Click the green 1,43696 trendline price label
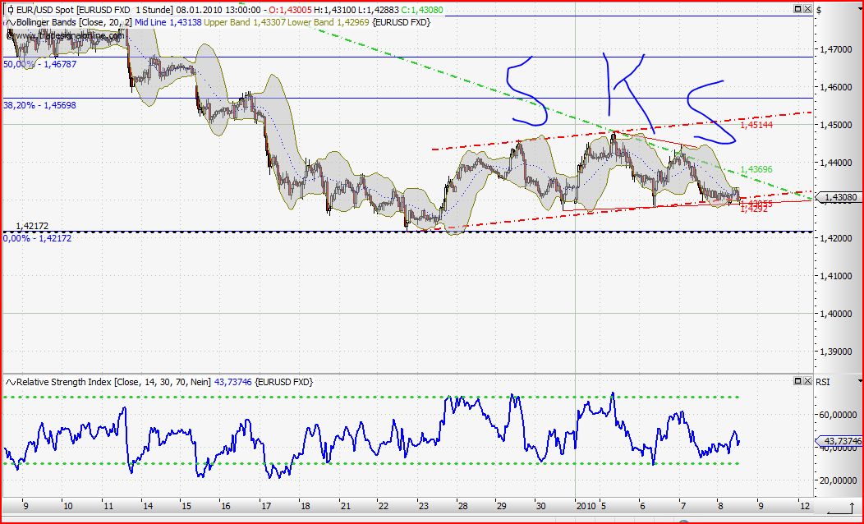Image resolution: width=864 pixels, height=524 pixels. click(756, 169)
